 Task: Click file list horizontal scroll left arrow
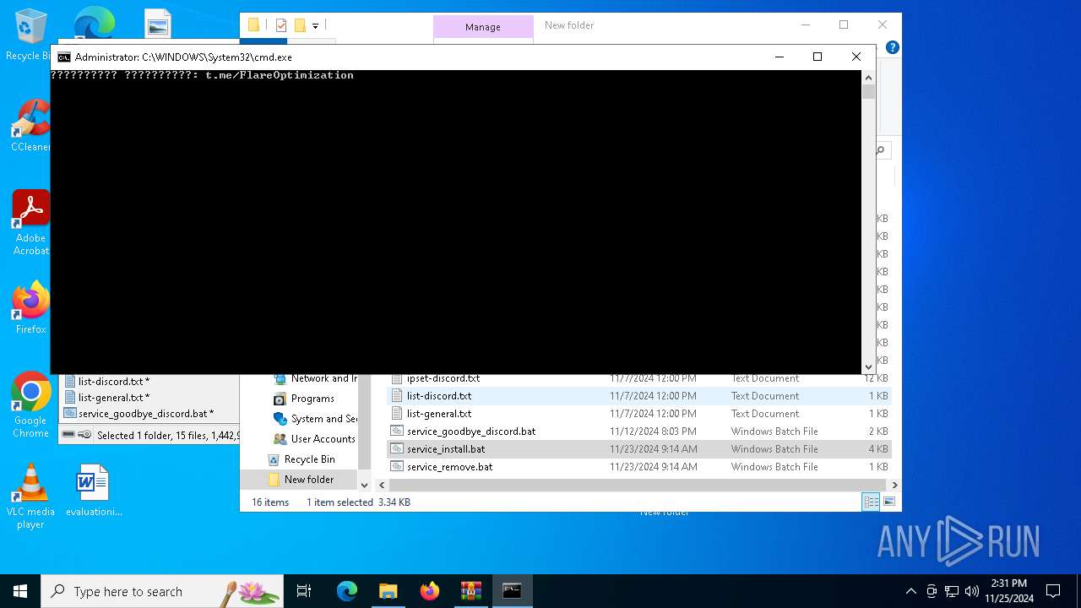[x=383, y=486]
